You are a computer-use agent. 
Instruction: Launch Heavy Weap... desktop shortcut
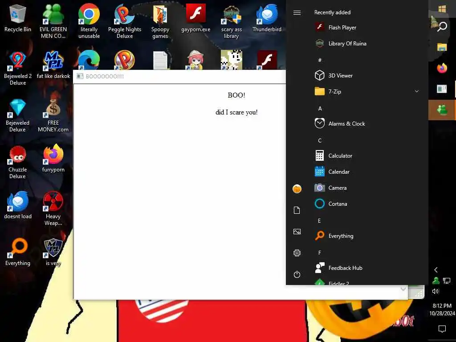53,208
